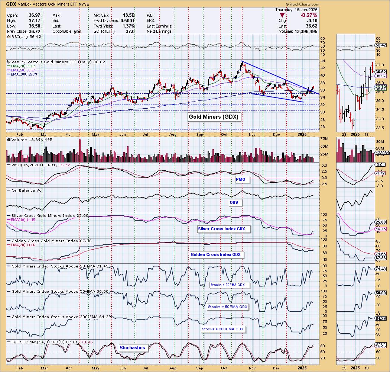Click the Stocks > 200EMA GDX label

point(222,329)
